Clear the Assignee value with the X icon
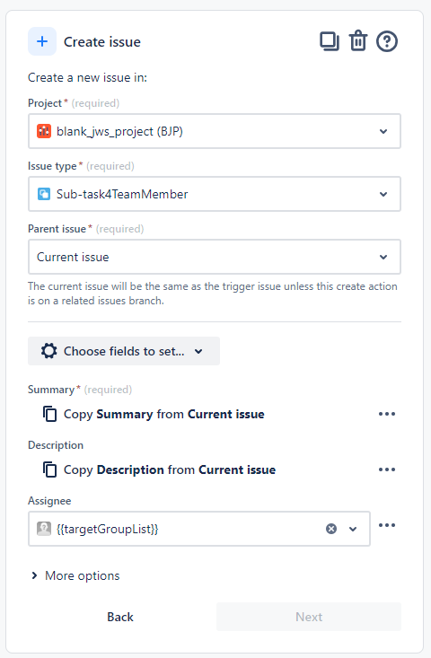Viewport: 431px width, 658px height. pyautogui.click(x=331, y=529)
